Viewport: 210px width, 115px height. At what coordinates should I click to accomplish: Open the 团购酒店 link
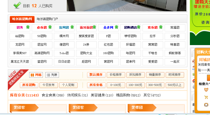coord(131,28)
